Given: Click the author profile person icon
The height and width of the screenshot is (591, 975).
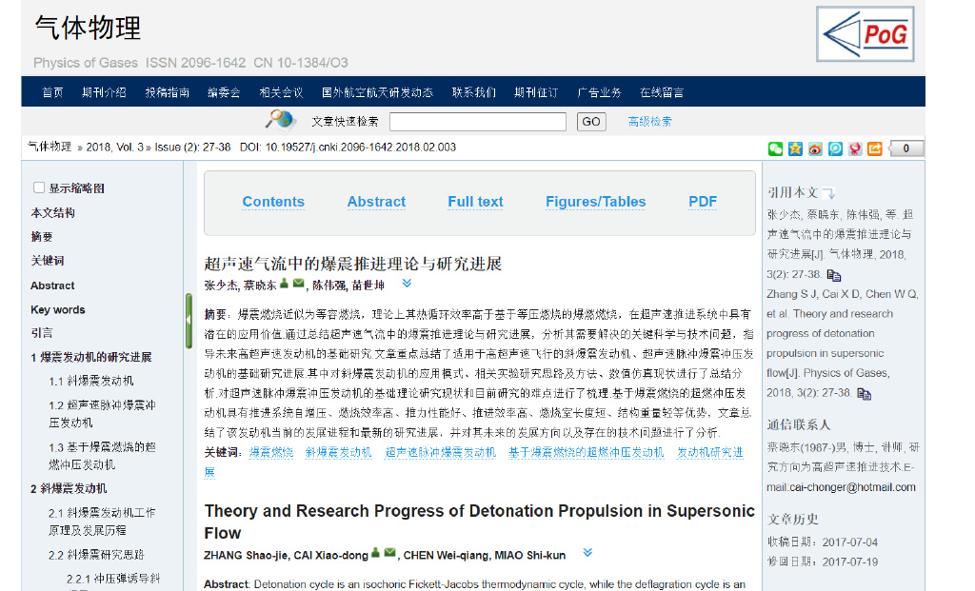Looking at the screenshot, I should (x=284, y=282).
